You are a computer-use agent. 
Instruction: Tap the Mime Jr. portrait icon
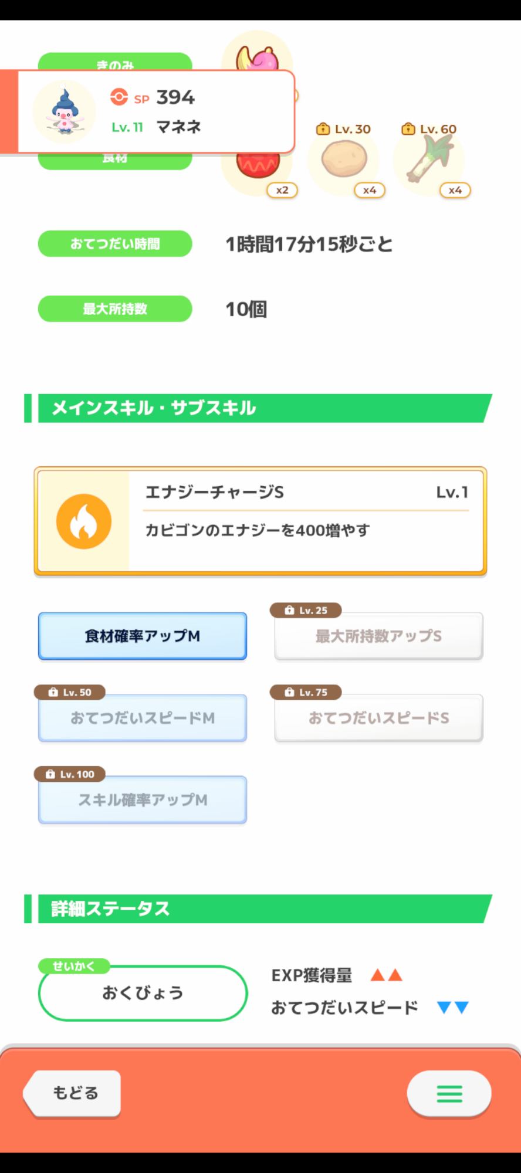(64, 111)
